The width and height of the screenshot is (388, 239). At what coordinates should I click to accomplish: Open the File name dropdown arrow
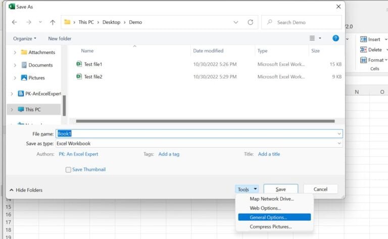point(339,134)
